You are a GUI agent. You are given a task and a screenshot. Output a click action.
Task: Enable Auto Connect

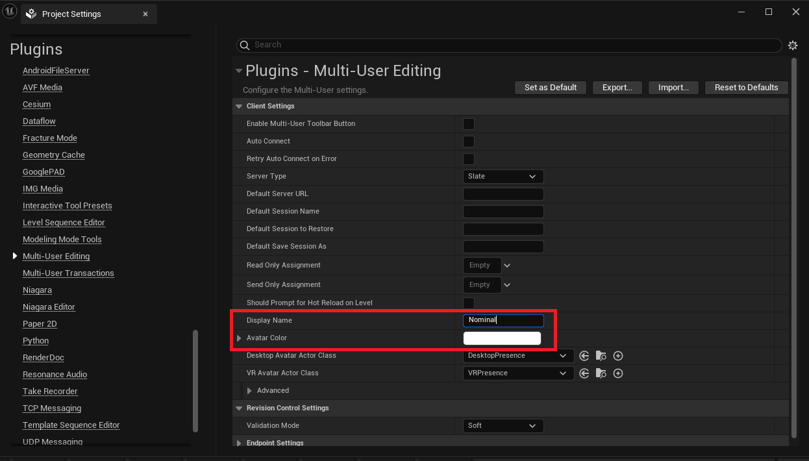468,141
